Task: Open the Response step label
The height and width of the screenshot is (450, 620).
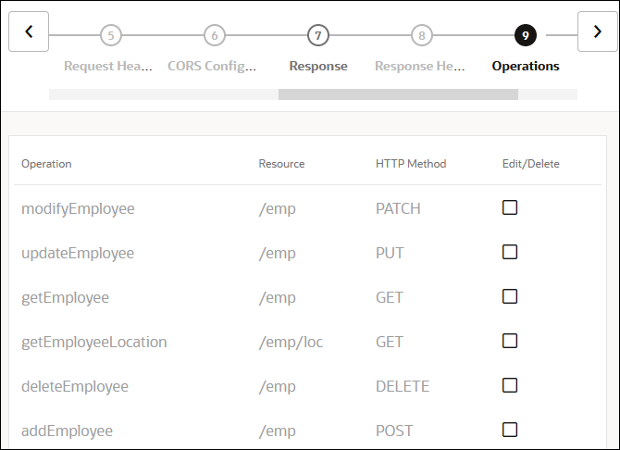Action: click(x=318, y=67)
